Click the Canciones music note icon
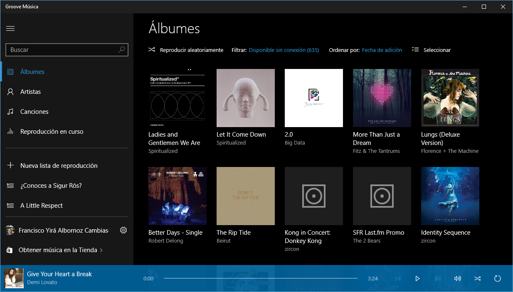 (10, 112)
